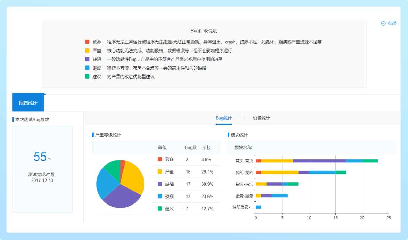Click Bug count 17 in 缺陷 row
The image size is (408, 240).
(188, 184)
